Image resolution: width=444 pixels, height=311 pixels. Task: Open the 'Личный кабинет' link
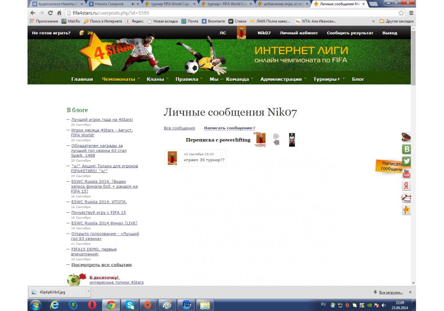[x=299, y=33]
